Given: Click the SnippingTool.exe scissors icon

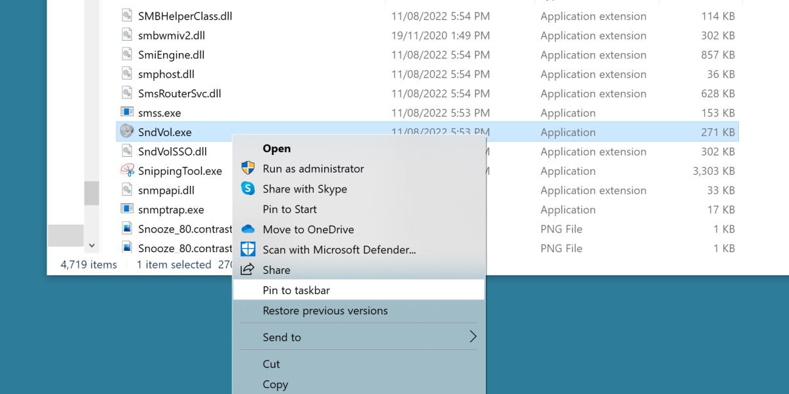Looking at the screenshot, I should click(x=127, y=171).
